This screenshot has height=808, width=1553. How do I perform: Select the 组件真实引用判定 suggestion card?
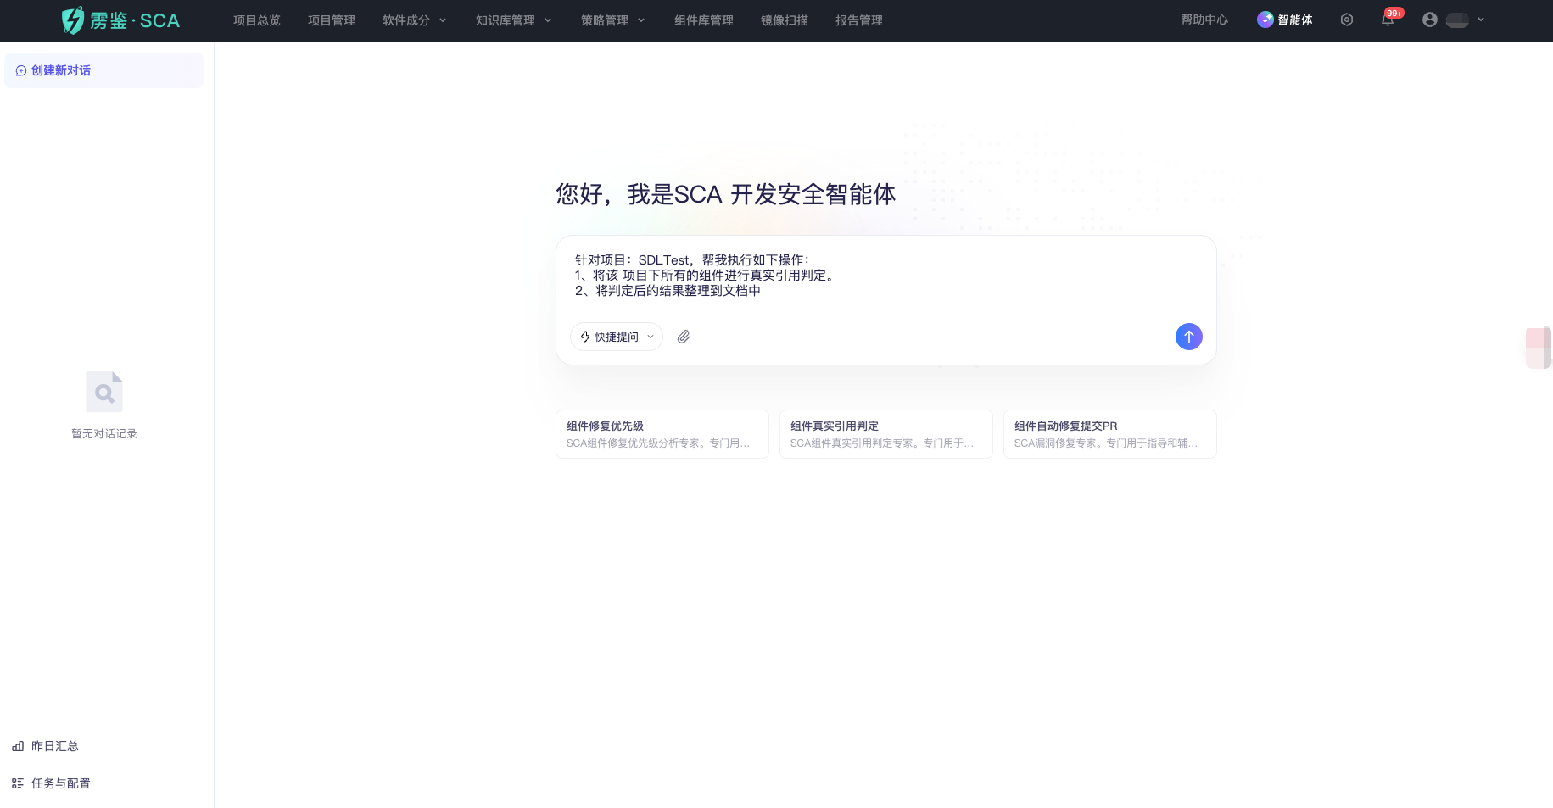click(885, 434)
